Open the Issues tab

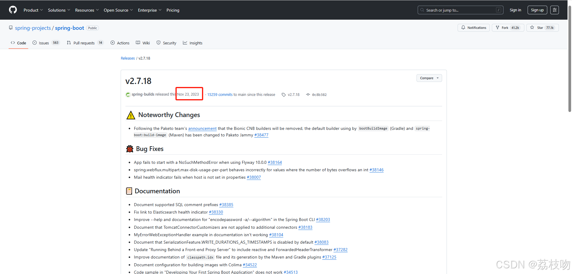click(x=46, y=43)
